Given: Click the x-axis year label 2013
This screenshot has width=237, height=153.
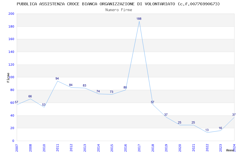Looking at the screenshot, I should [85, 148].
